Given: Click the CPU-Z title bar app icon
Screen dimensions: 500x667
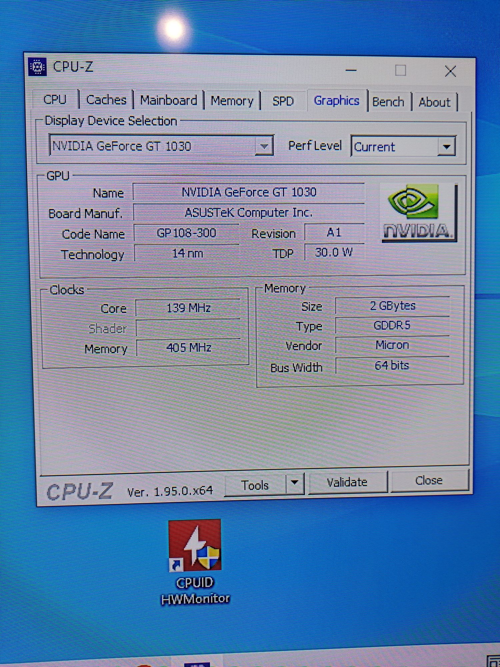Looking at the screenshot, I should 37,67.
